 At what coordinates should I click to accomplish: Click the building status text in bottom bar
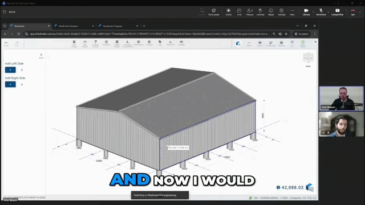[x=285, y=198]
